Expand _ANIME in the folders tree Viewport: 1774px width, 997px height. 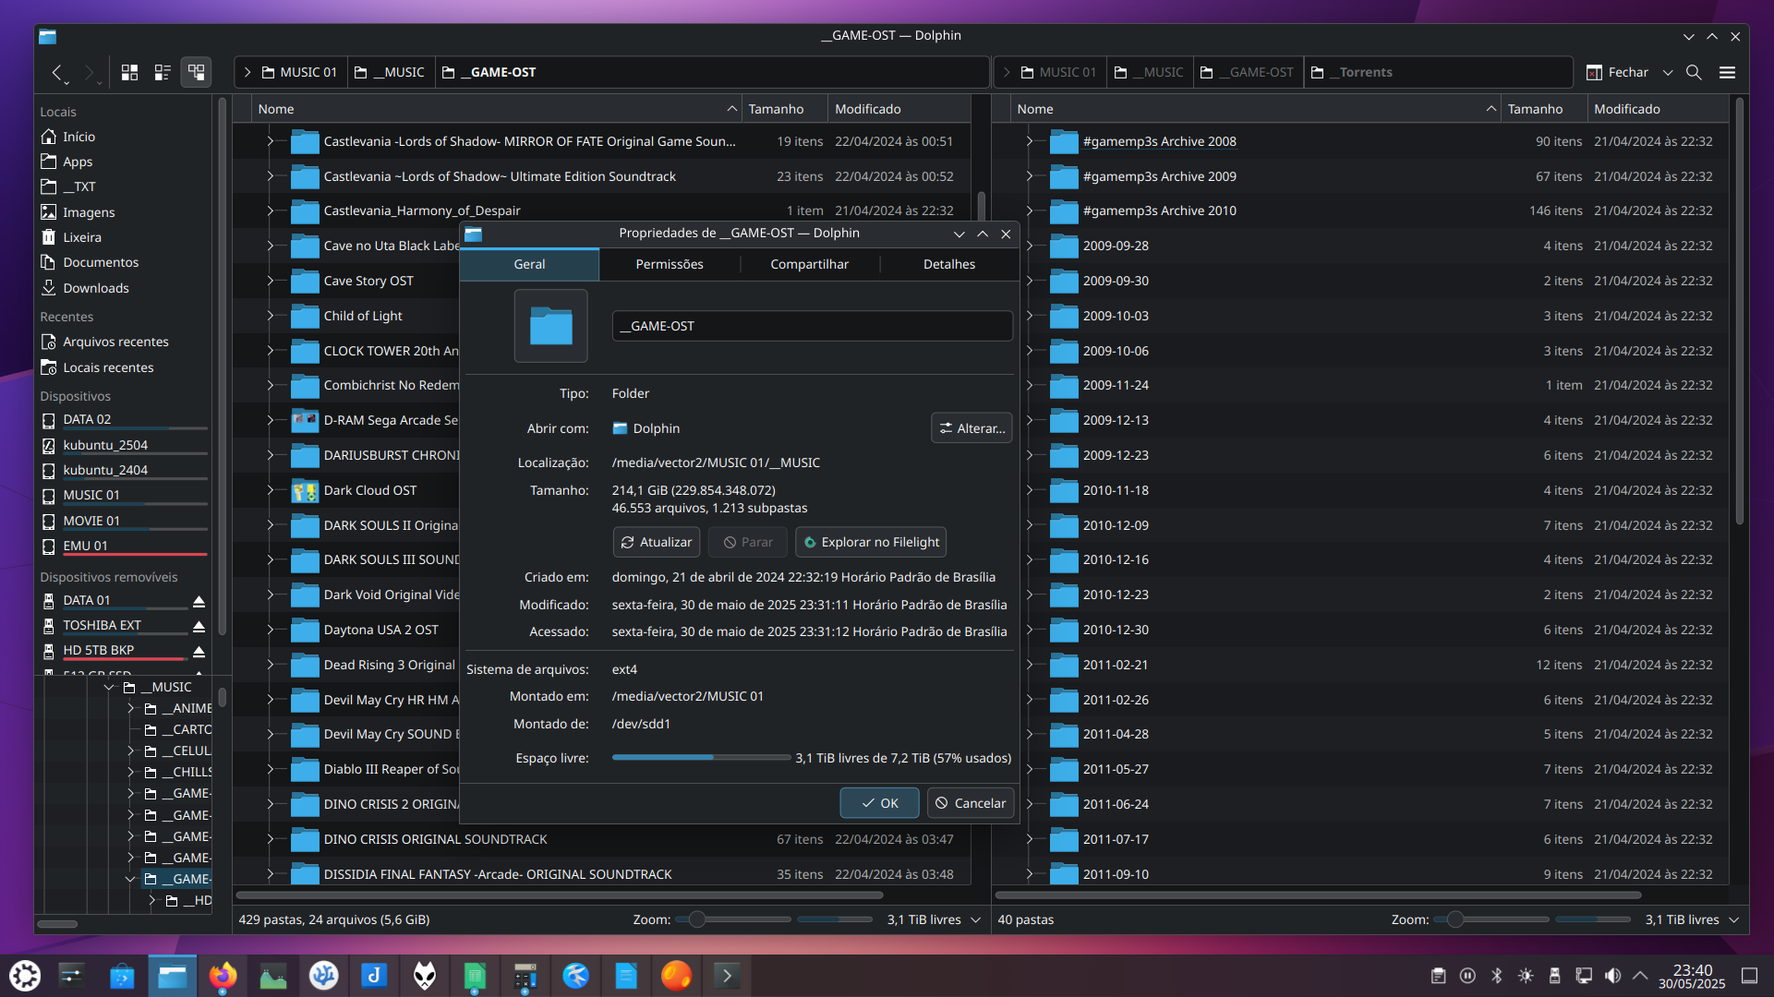[x=130, y=708]
